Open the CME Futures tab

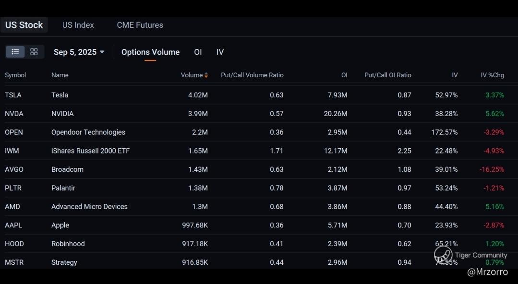click(x=140, y=25)
